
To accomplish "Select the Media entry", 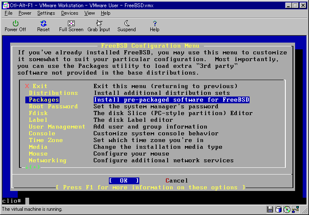I will [38, 147].
